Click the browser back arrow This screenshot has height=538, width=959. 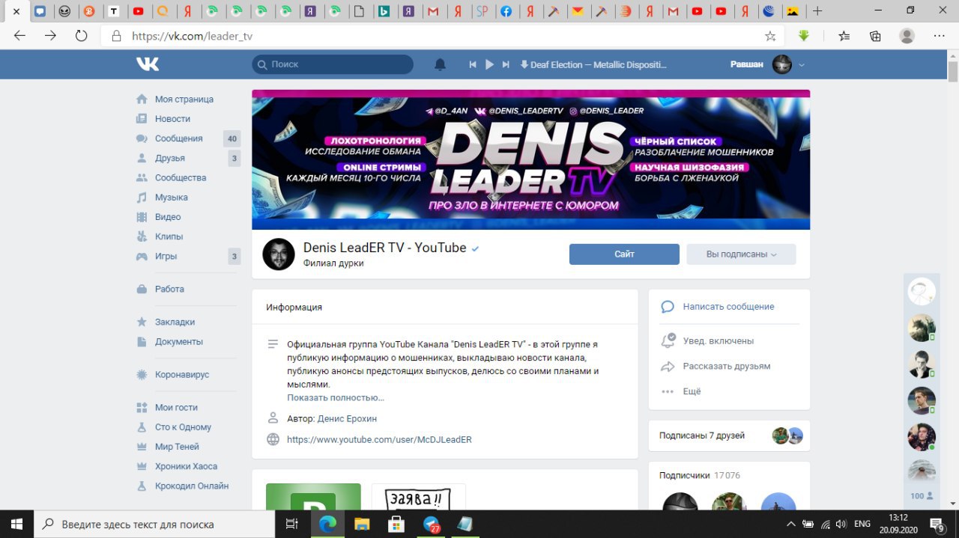click(x=20, y=36)
